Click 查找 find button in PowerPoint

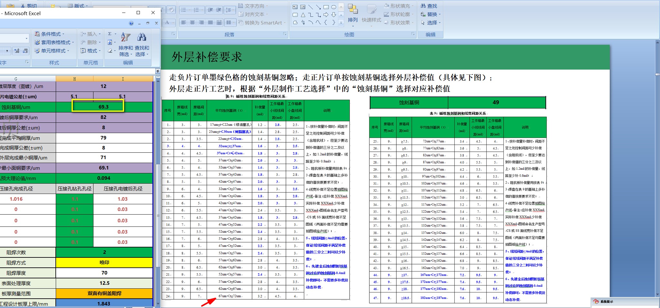(x=429, y=6)
